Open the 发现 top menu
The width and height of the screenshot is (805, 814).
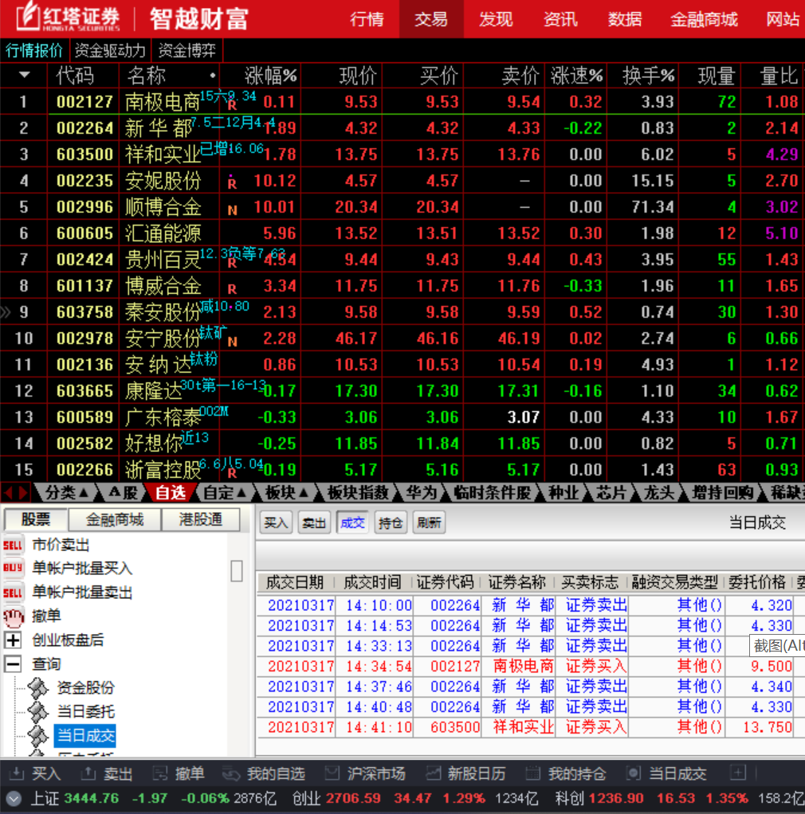click(496, 19)
